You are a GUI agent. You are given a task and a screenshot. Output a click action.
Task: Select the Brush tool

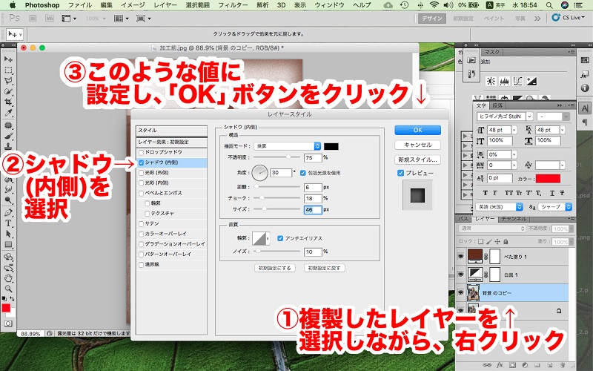(8, 136)
